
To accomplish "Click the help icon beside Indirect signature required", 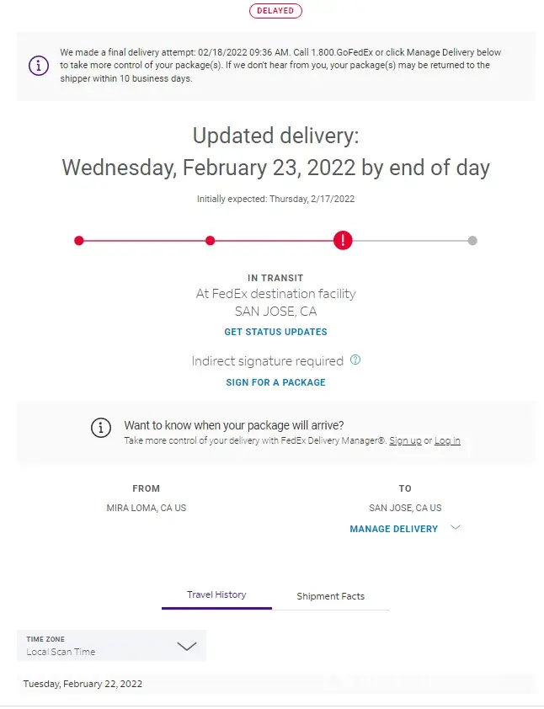I will pos(355,360).
